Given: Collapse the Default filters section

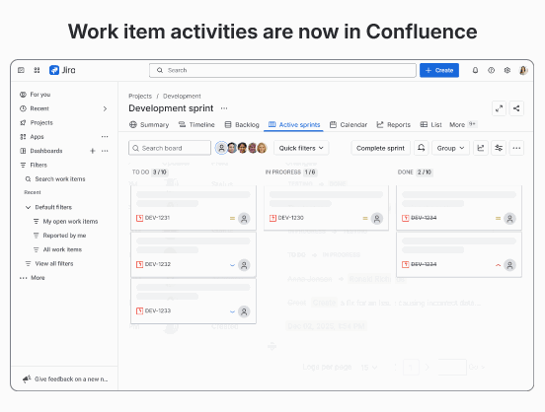Looking at the screenshot, I should pyautogui.click(x=28, y=207).
